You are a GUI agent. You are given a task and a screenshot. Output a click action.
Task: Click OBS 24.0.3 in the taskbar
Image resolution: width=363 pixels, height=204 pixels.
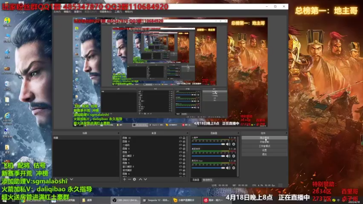coord(126,200)
